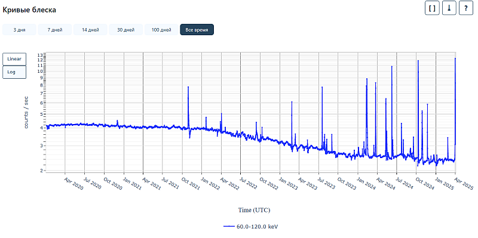Click the 'Jul 2022' axis tick label
Viewport: 478px width, 238px height.
click(249, 184)
